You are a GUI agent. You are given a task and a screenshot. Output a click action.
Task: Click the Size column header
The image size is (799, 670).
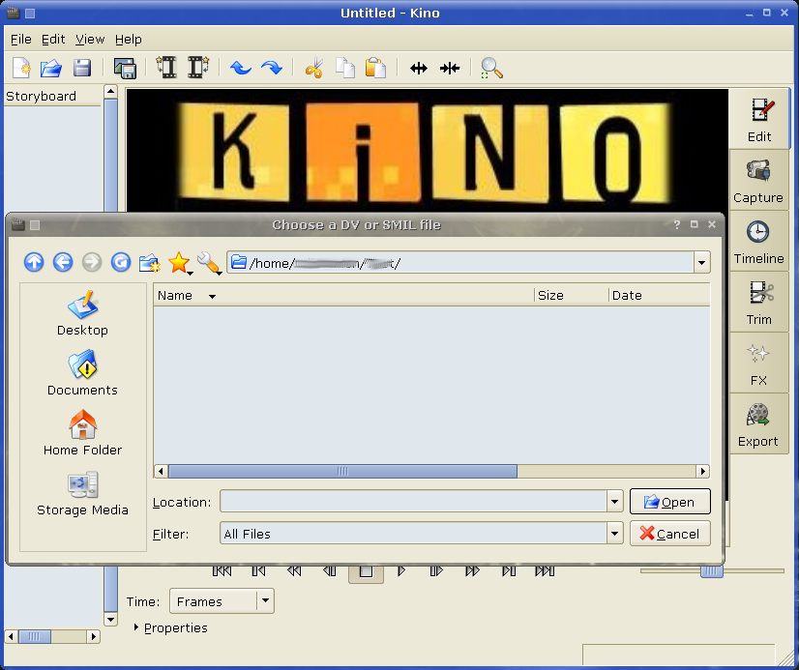click(x=572, y=295)
